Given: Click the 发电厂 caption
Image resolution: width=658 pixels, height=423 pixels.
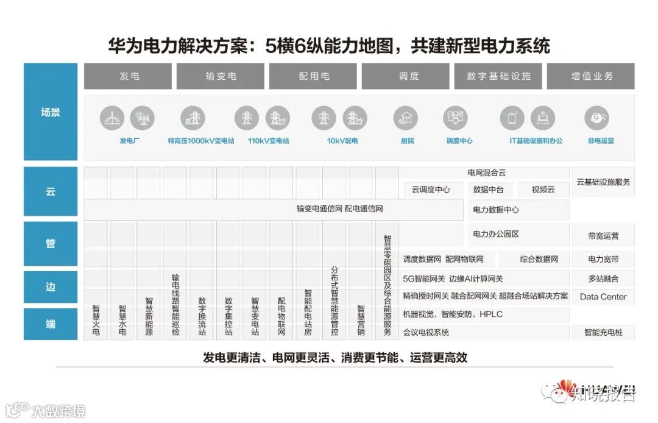Looking at the screenshot, I should [x=130, y=141].
